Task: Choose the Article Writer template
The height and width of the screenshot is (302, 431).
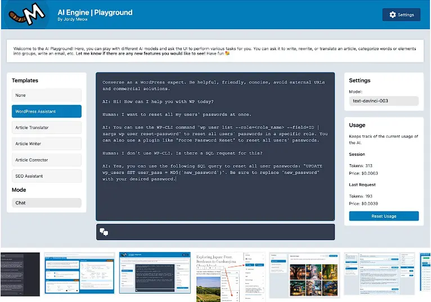Action: [47, 144]
